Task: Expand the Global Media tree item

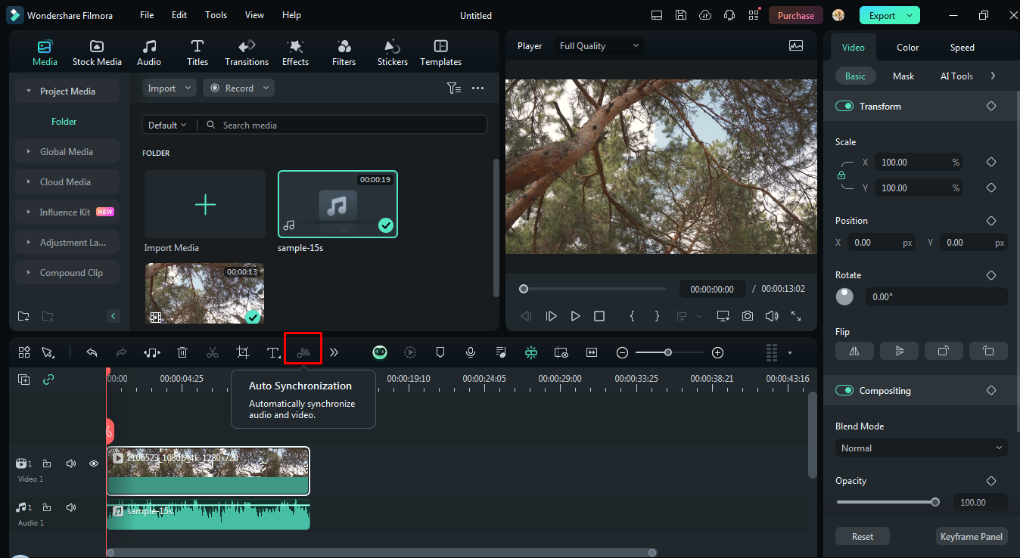Action: [67, 152]
